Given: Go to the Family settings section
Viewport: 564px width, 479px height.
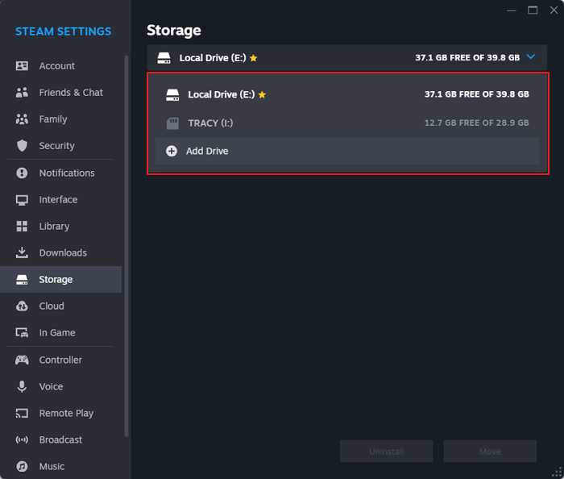Looking at the screenshot, I should [60, 119].
